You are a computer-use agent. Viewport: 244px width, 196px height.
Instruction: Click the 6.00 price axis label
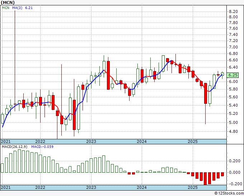[x=233, y=81]
